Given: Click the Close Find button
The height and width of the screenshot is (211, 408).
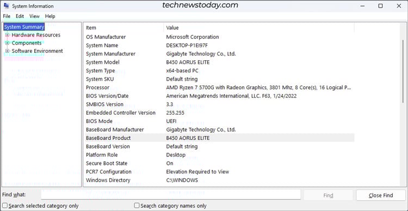Looking at the screenshot, I should [x=381, y=195].
